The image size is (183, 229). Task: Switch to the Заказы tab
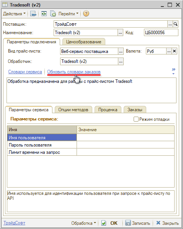(x=135, y=110)
